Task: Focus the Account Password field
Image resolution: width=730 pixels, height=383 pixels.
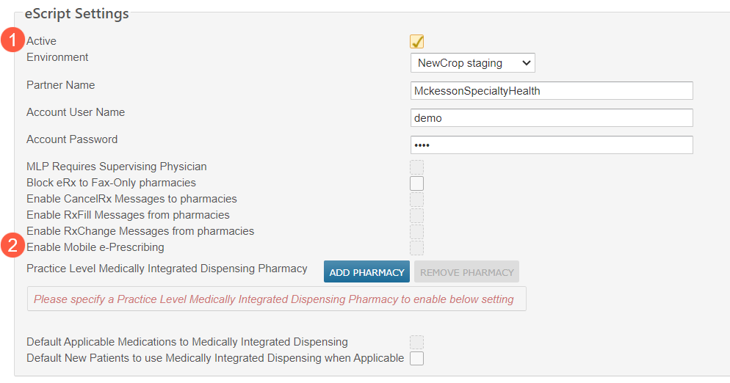Action: point(552,145)
